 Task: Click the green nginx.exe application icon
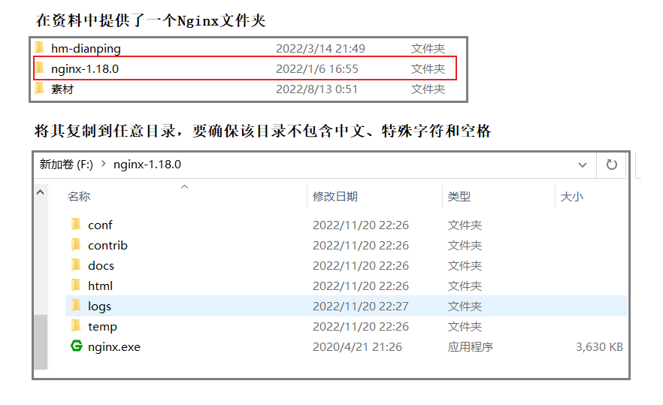pos(76,346)
